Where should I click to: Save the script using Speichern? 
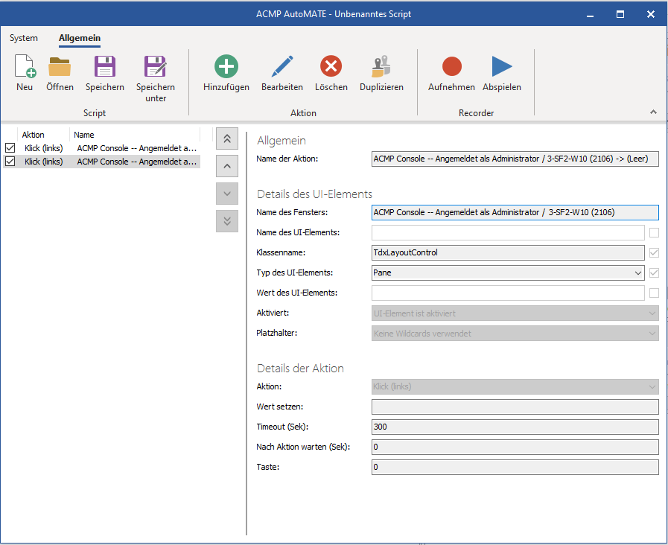(104, 72)
